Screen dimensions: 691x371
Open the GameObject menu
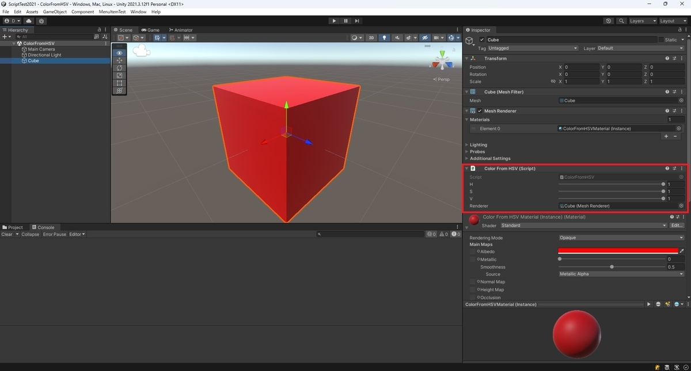click(x=54, y=11)
